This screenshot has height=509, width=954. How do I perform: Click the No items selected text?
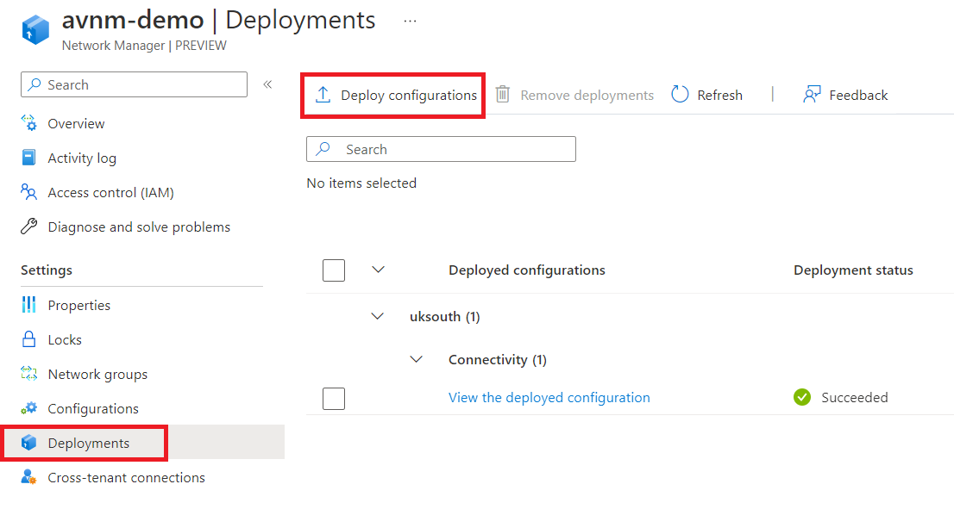point(361,183)
